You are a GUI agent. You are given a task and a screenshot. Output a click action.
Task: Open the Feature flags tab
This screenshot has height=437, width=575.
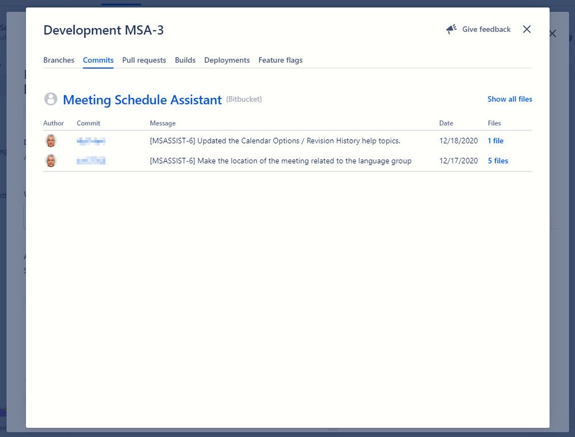coord(280,60)
